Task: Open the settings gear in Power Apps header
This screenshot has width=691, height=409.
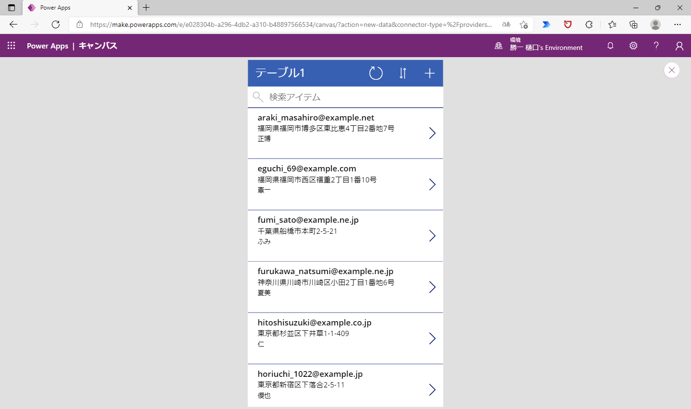Action: [x=633, y=46]
